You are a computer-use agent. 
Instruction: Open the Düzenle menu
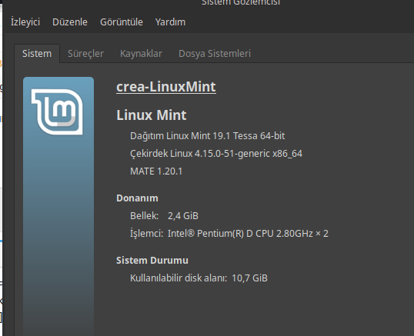[x=70, y=22]
